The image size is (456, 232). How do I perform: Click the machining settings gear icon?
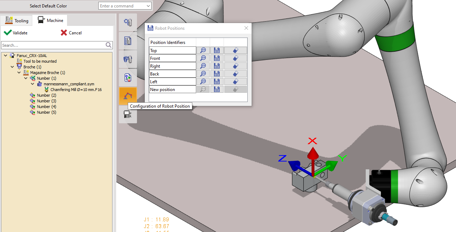128,22
